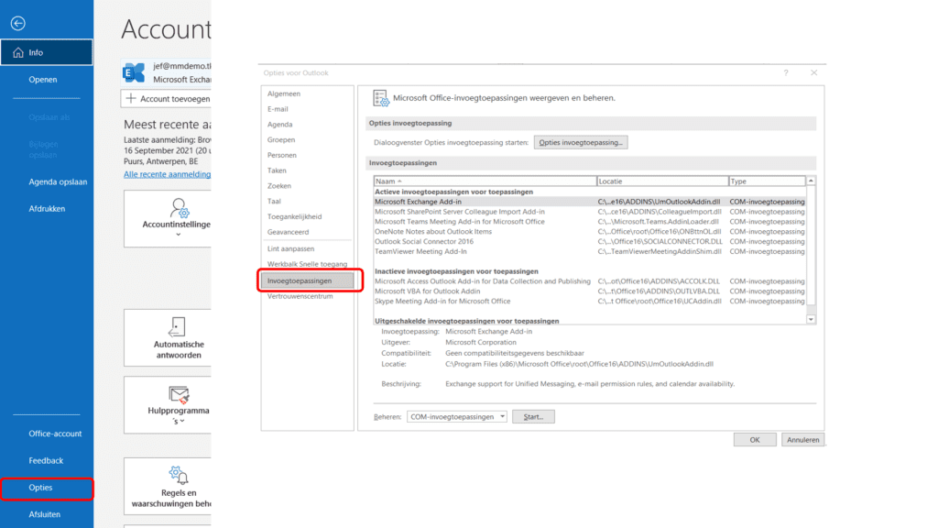This screenshot has width=938, height=528.
Task: Open Feedback in backstage menu
Action: [47, 461]
